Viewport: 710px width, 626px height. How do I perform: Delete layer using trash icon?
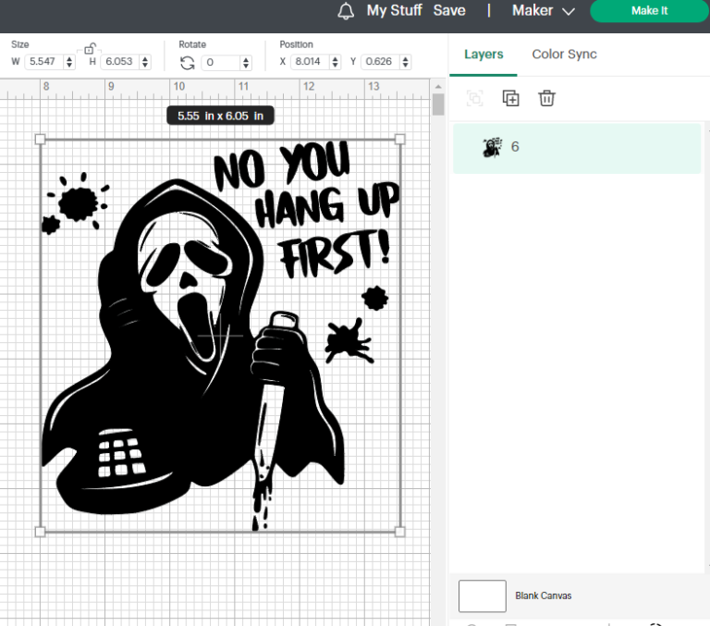tap(546, 98)
